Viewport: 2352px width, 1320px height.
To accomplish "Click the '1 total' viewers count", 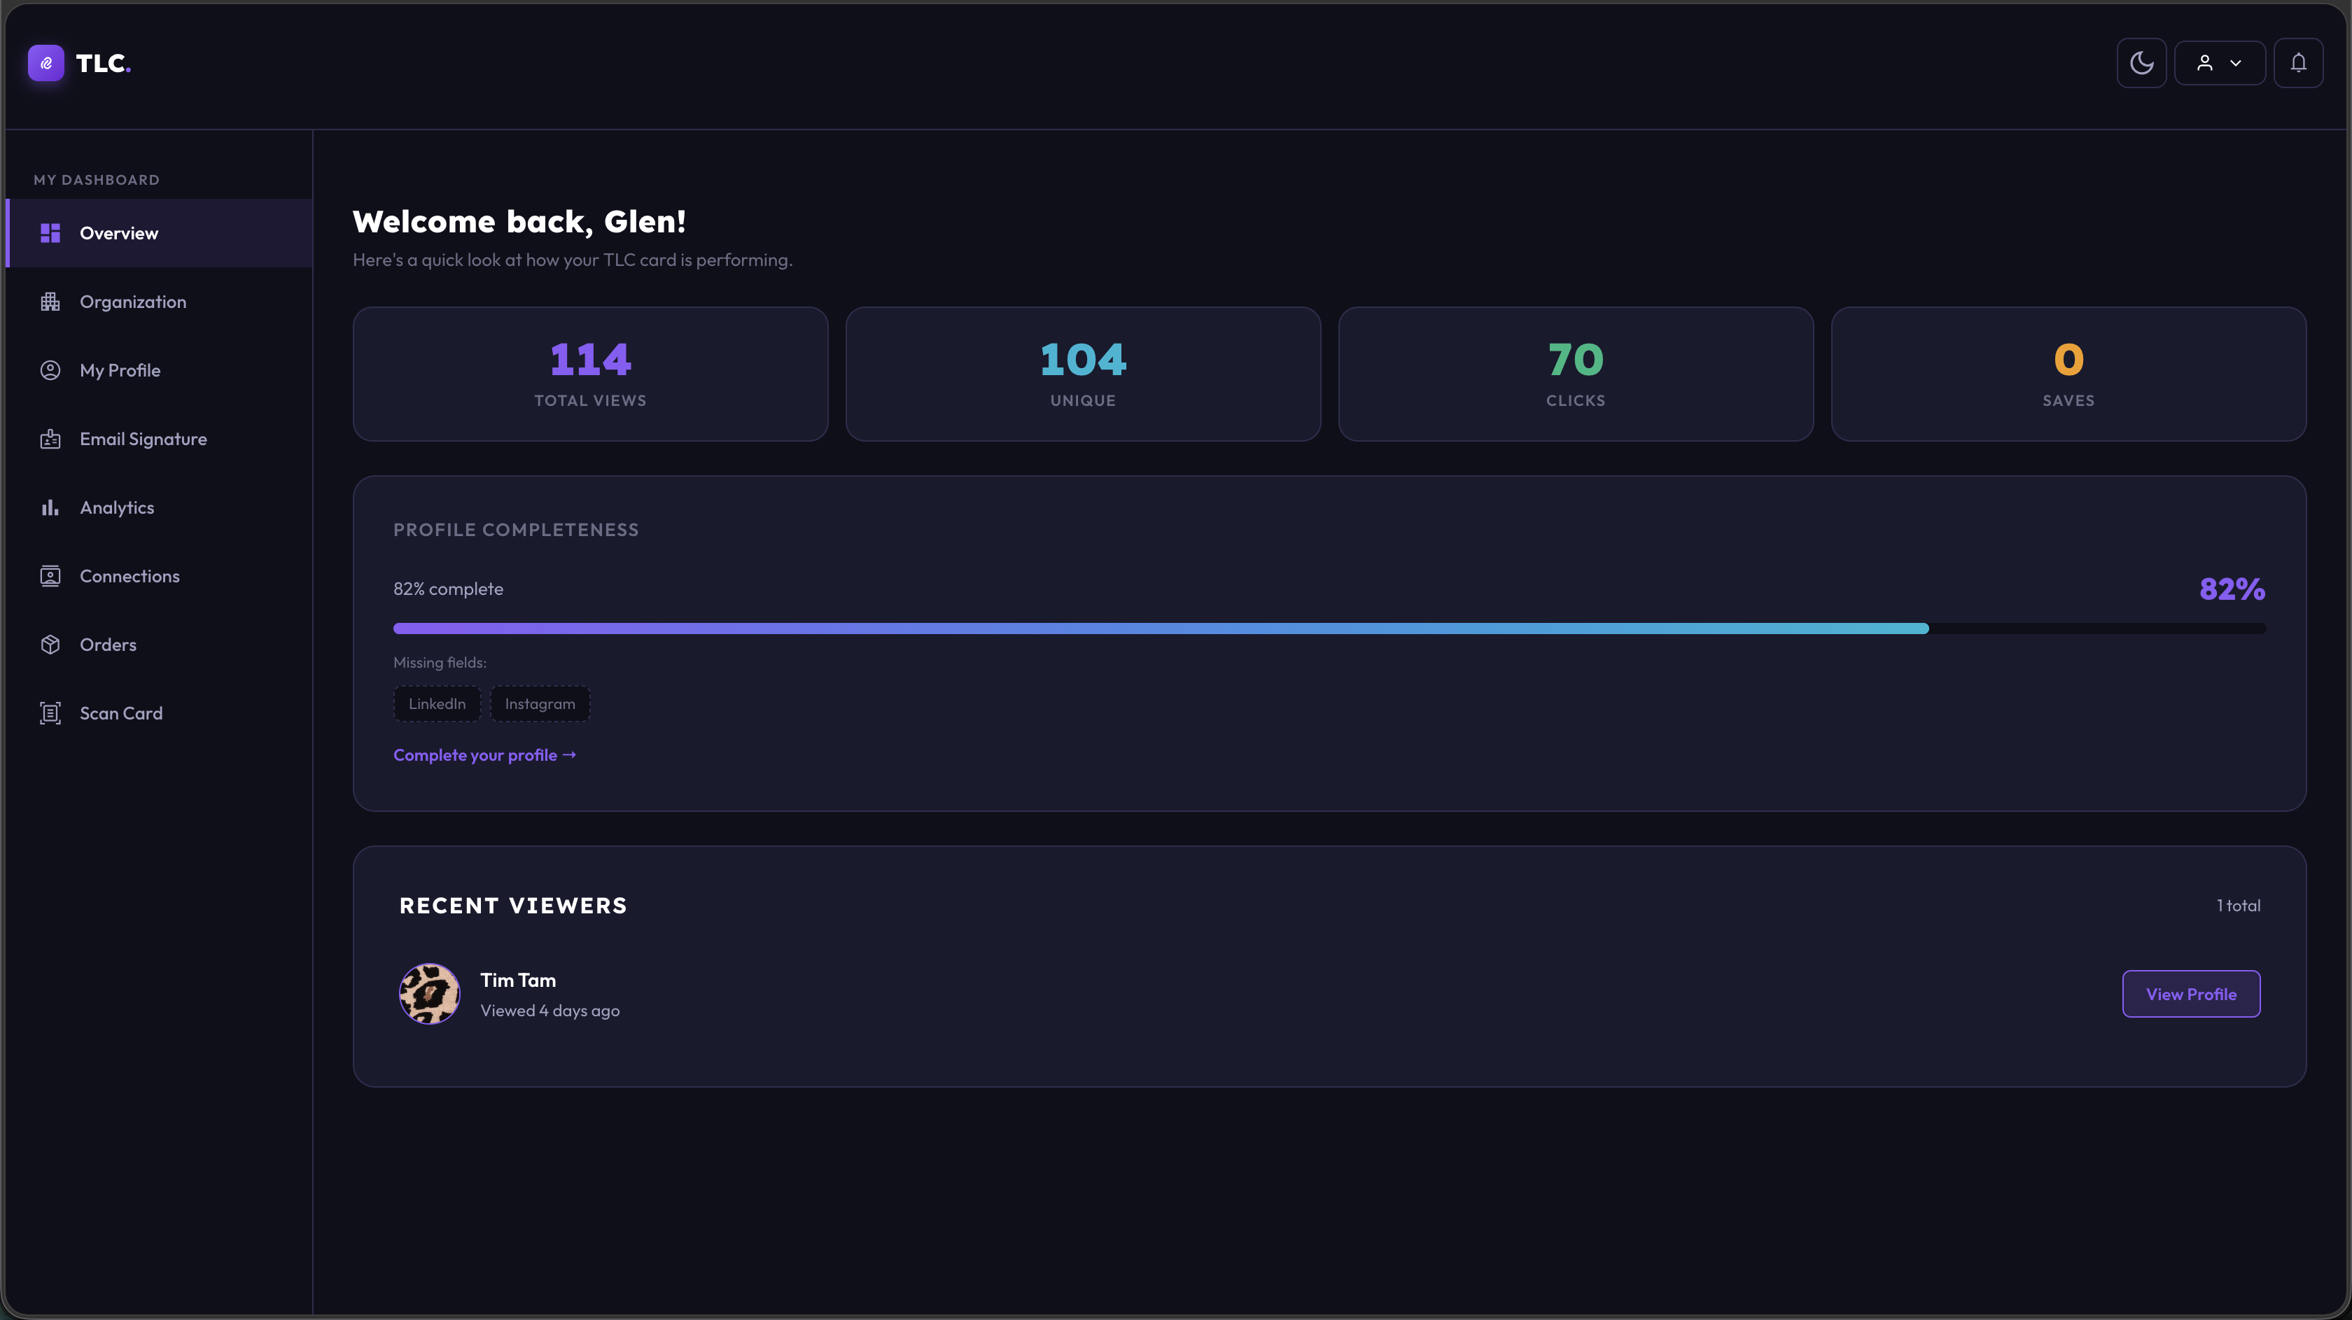I will pos(2239,906).
